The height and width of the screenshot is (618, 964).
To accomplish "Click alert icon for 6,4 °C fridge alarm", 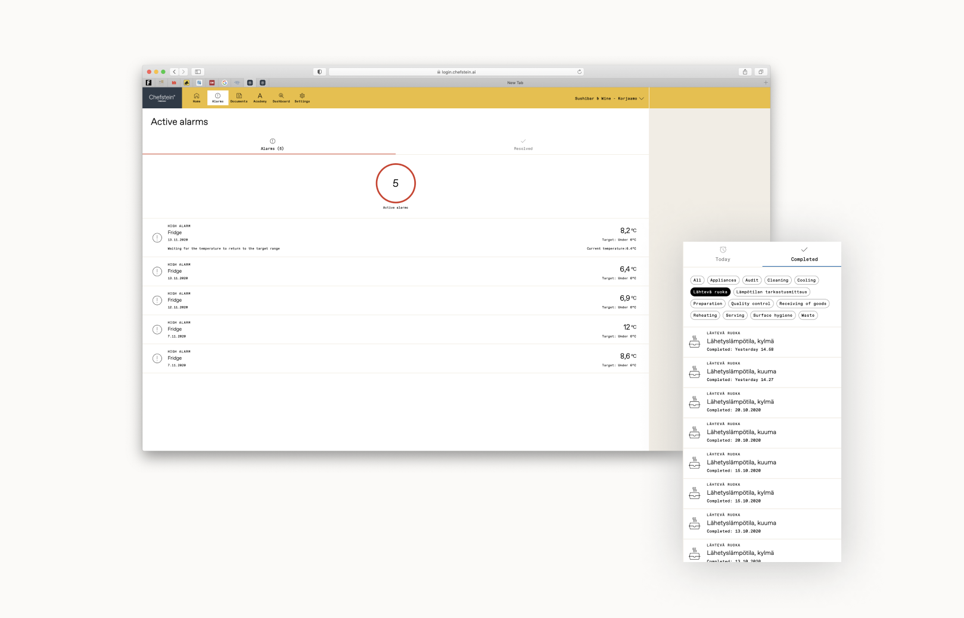I will (157, 271).
